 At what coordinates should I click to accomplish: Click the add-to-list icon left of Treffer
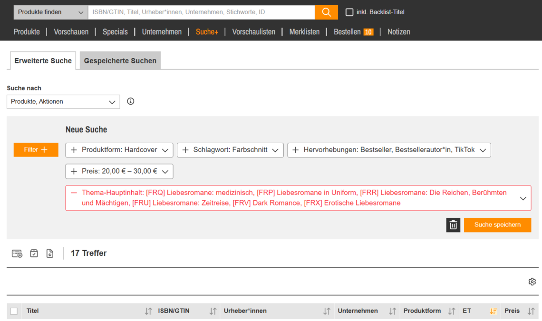tap(17, 253)
